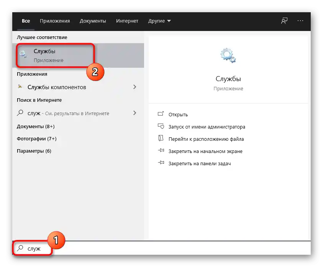Click the Component Services icon

20,87
